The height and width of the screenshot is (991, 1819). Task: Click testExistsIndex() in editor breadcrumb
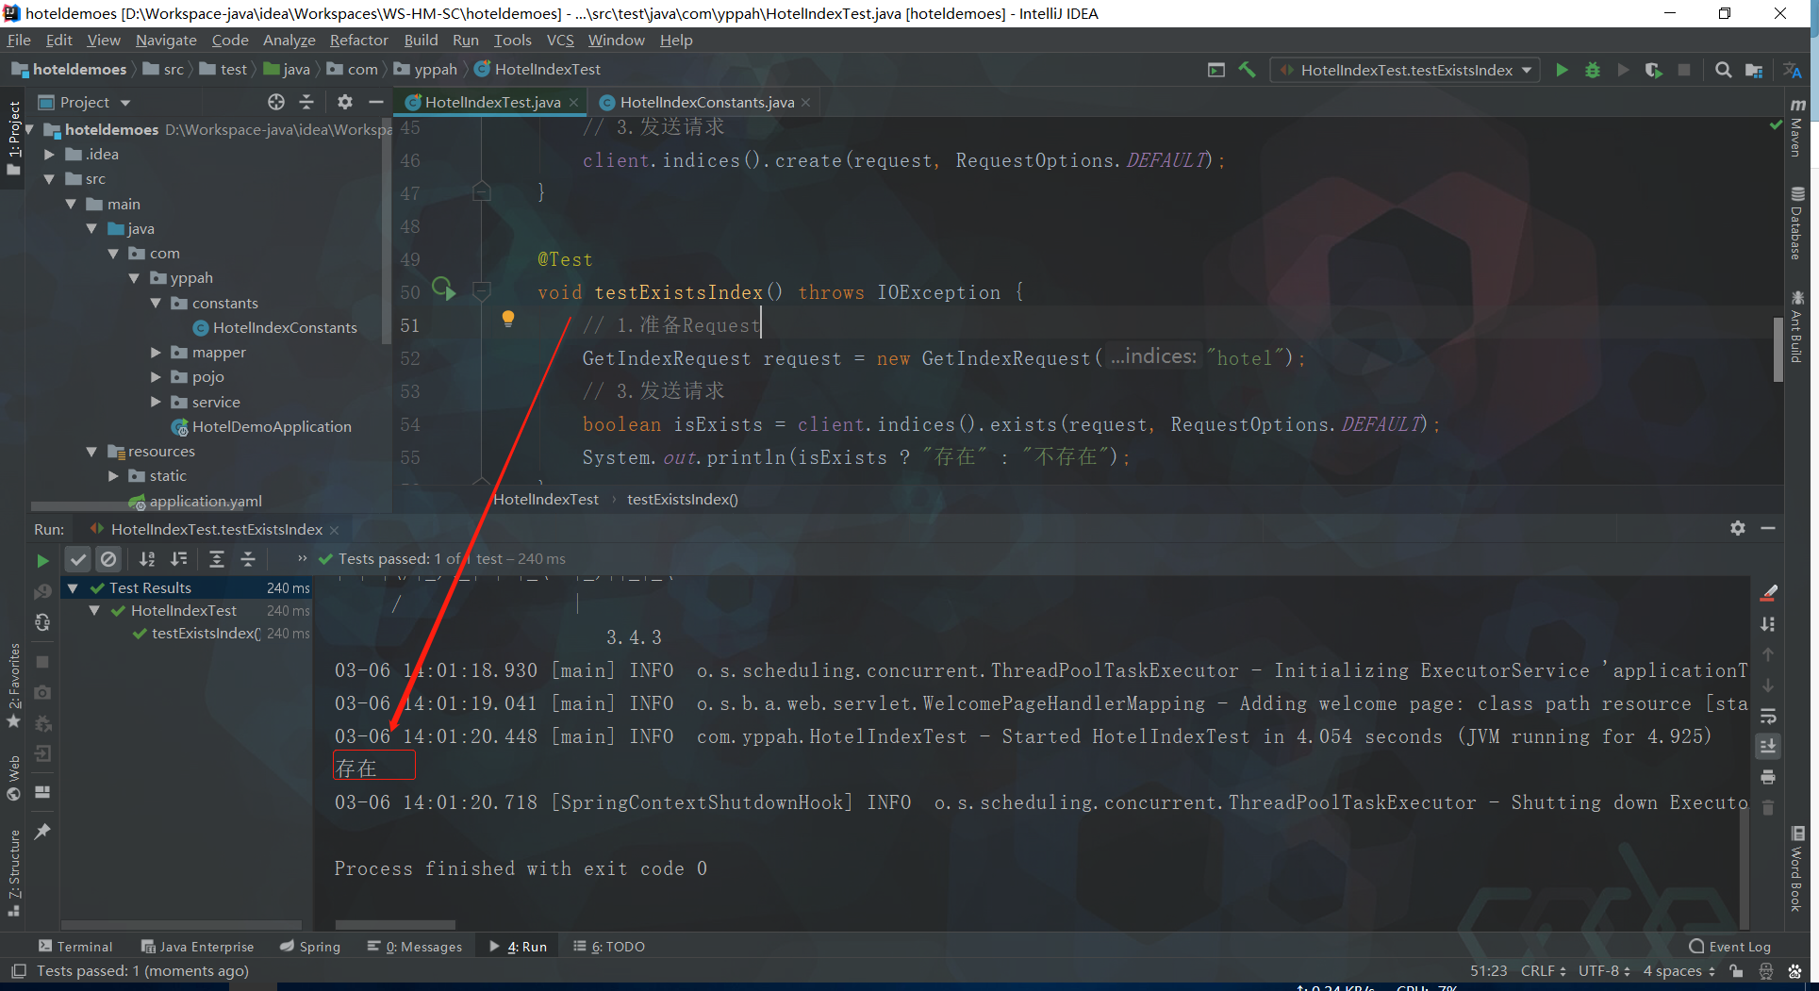[x=683, y=500]
